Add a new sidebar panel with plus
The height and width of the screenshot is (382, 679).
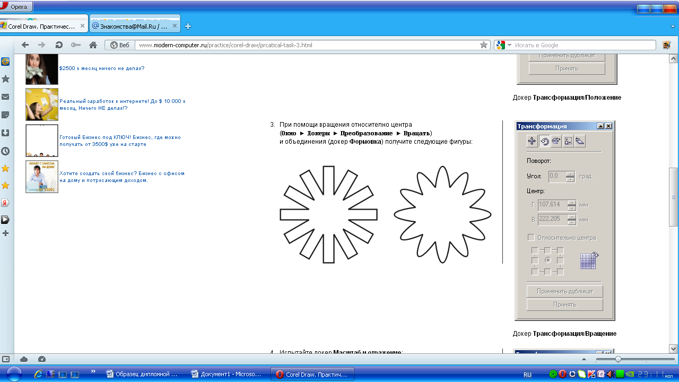tap(6, 233)
